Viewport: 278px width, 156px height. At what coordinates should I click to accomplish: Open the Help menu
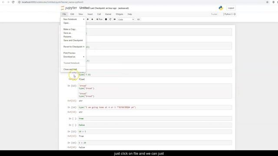coord(130,14)
